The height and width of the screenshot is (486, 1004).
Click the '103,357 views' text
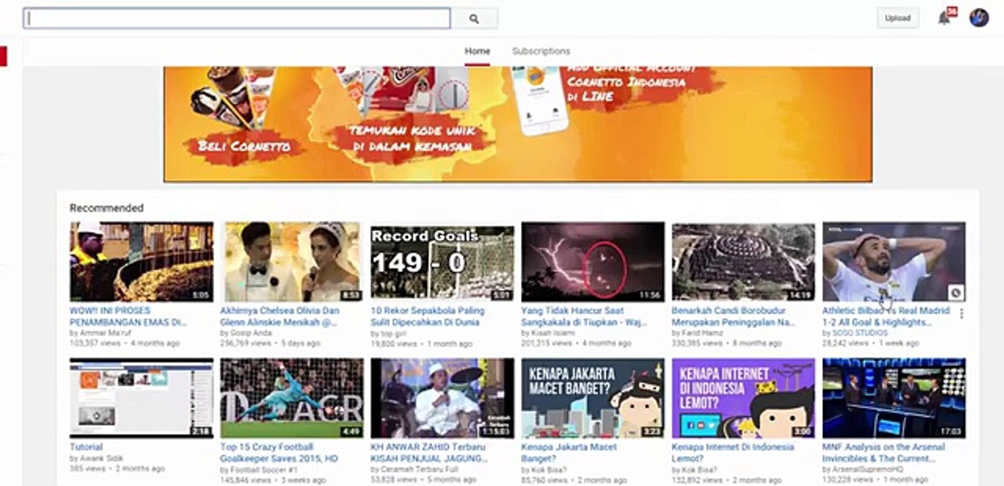(x=95, y=344)
